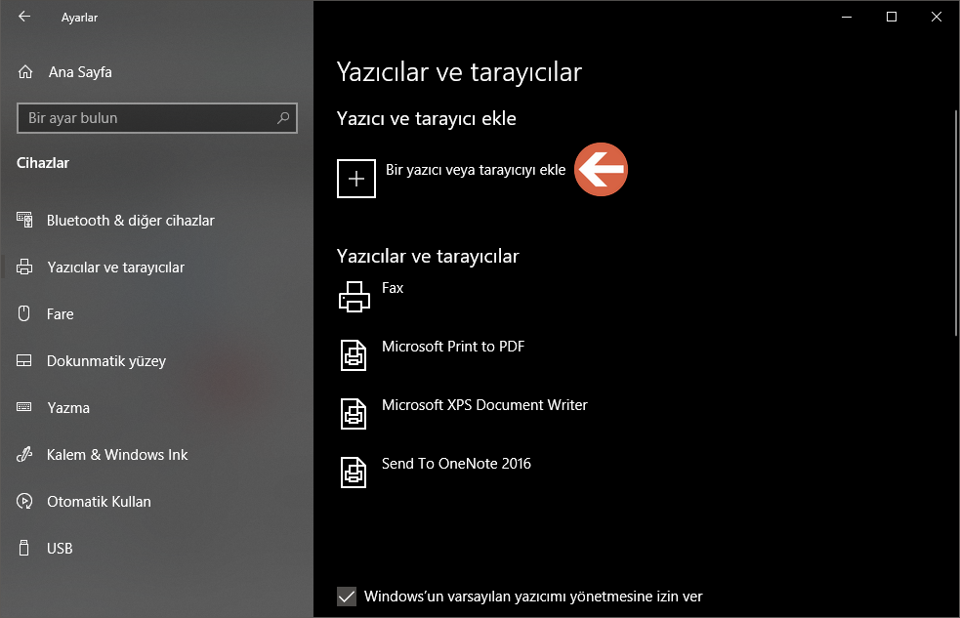Select the Fare mouse icon in sidebar

tap(23, 313)
